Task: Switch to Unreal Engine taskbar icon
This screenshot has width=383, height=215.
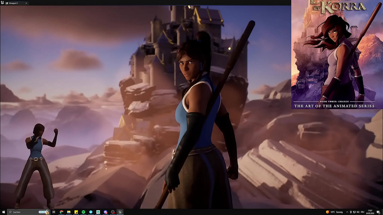Action: click(120, 212)
